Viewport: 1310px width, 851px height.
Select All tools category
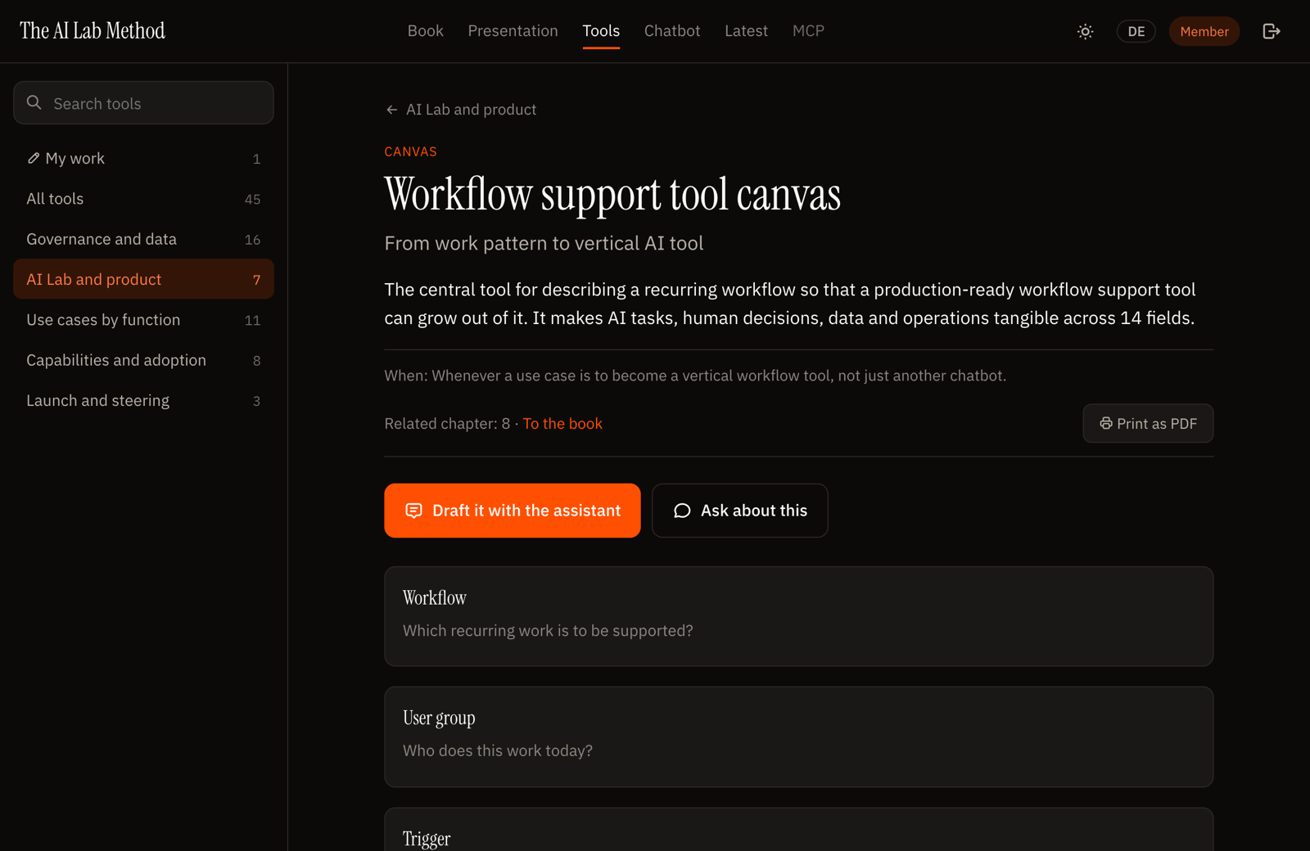pyautogui.click(x=143, y=199)
